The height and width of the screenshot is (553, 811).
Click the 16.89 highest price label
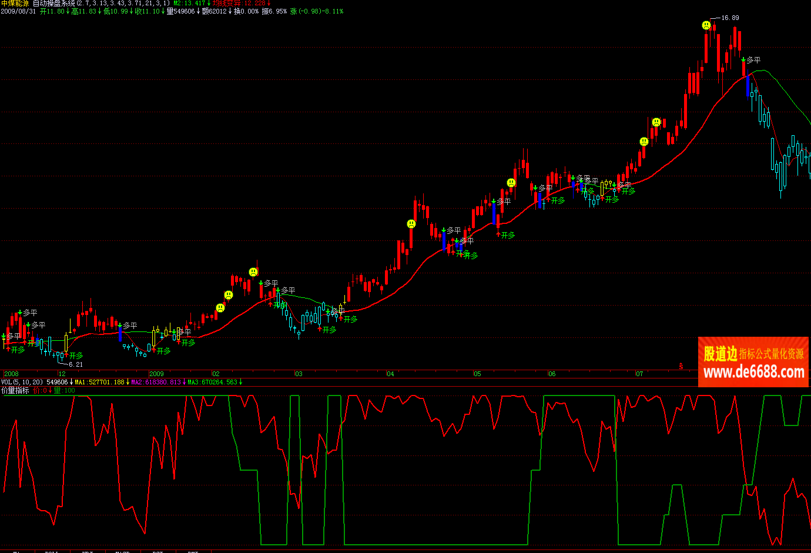pyautogui.click(x=730, y=18)
